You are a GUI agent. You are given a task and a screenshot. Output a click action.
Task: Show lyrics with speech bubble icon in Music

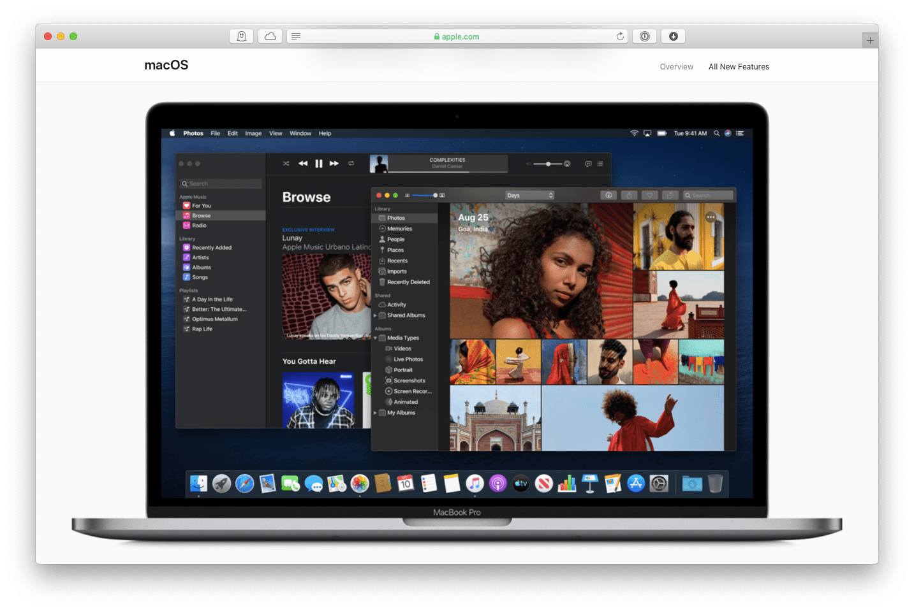coord(588,164)
